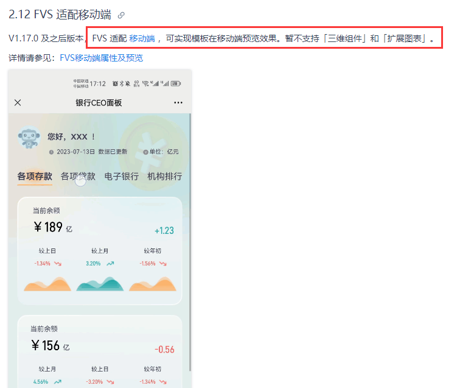Click the 3.20% 较上月 value

(93, 264)
